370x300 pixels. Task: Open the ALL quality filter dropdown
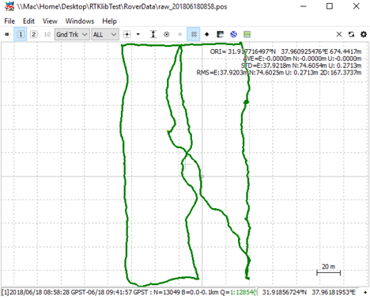click(104, 35)
